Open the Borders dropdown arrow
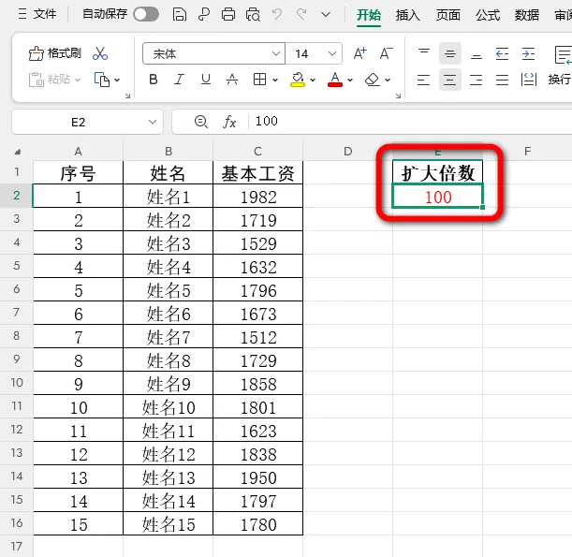572x557 pixels. click(x=275, y=80)
